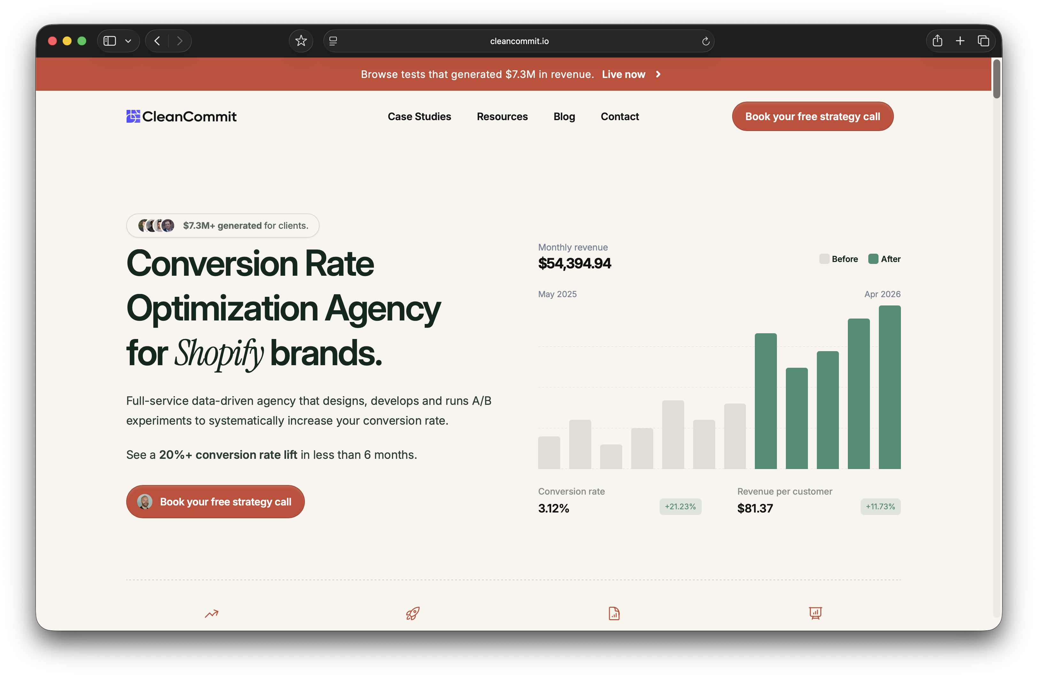Click the Safari sidebar toggle icon
Image resolution: width=1038 pixels, height=678 pixels.
pos(110,41)
